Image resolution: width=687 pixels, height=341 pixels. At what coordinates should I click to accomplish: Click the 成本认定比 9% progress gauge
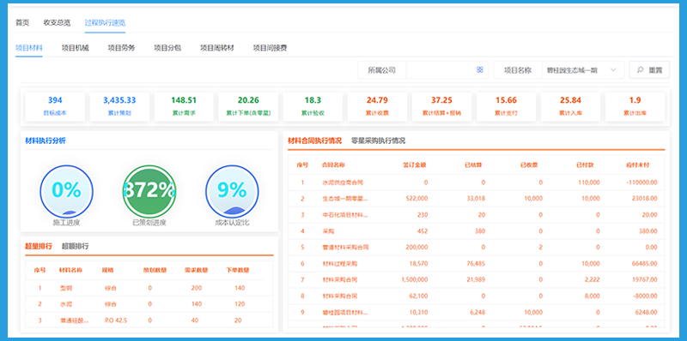click(232, 191)
